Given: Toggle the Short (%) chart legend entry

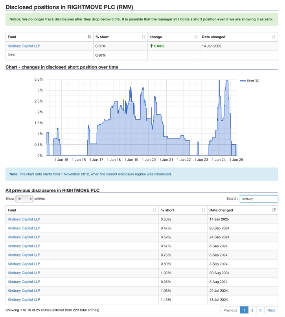Looking at the screenshot, I should (x=250, y=81).
